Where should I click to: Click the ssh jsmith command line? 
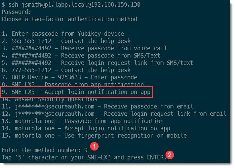point(71,5)
